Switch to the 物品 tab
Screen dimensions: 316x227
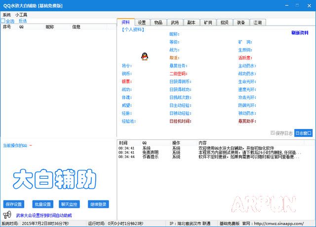(x=158, y=23)
